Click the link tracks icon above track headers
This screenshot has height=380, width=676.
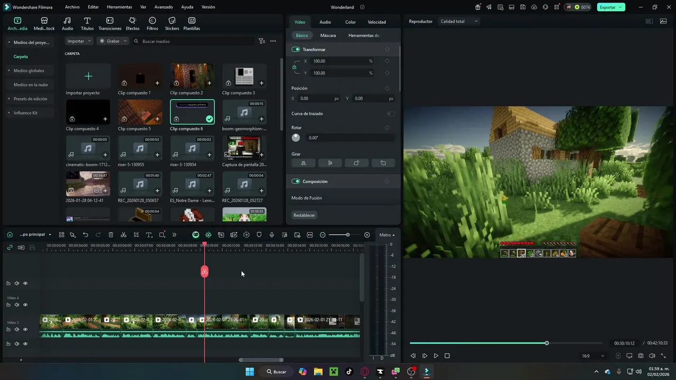(10, 247)
